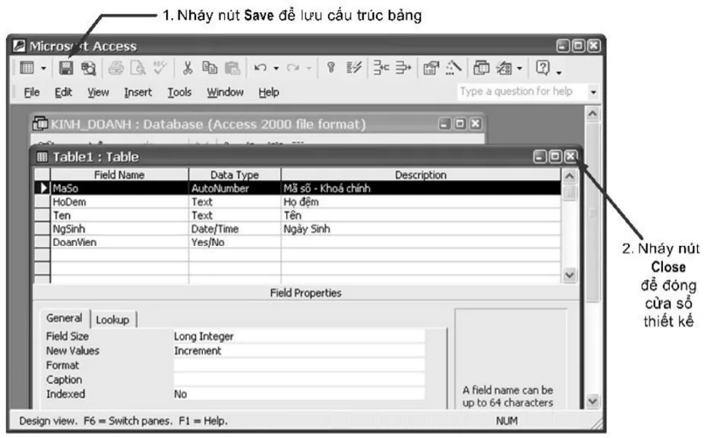Click the 'Ngày Sinh' description cell
The image size is (704, 438).
(421, 229)
